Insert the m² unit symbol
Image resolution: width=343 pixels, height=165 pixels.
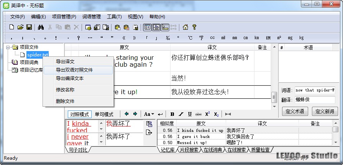tap(279, 38)
